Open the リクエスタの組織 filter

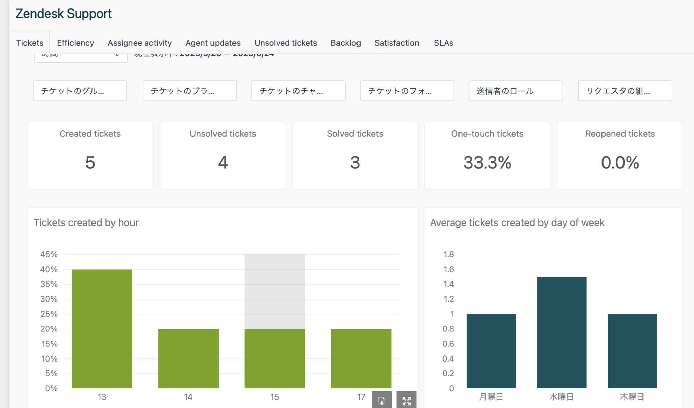(x=625, y=91)
